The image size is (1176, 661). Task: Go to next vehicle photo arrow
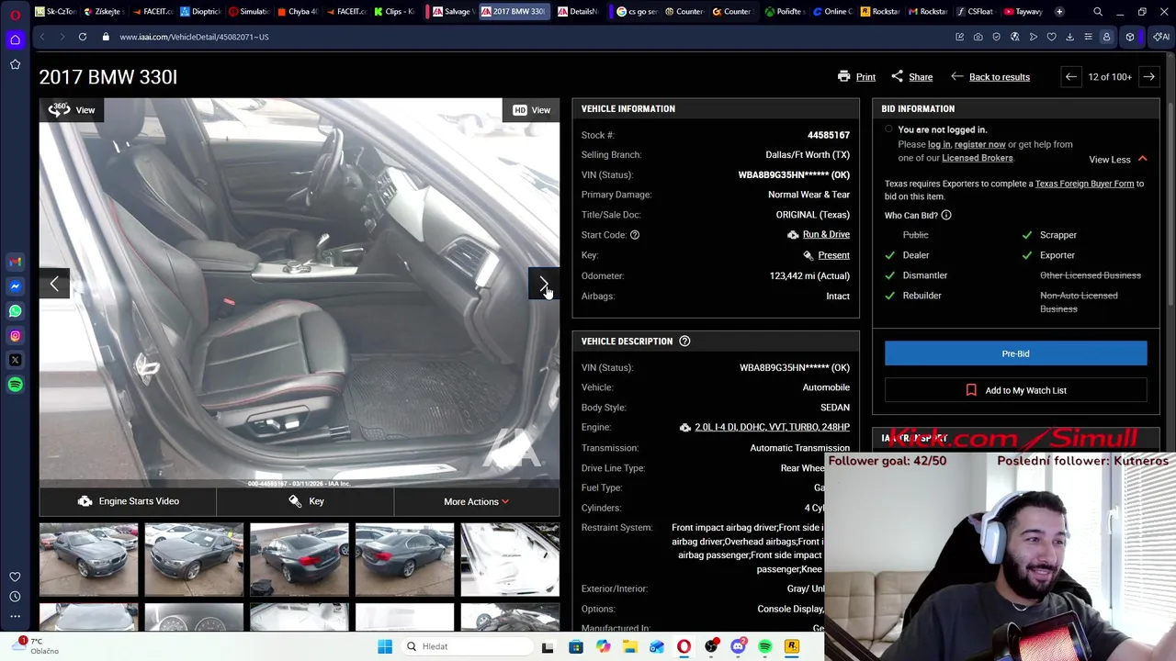(543, 285)
